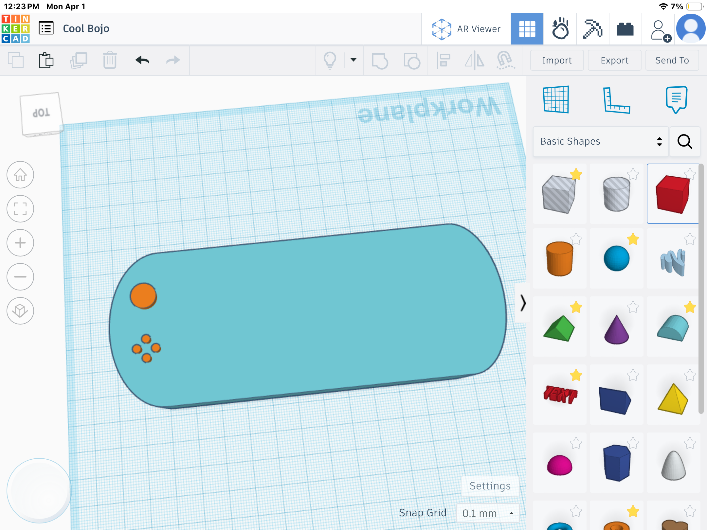Toggle Show All lightbulb

330,60
